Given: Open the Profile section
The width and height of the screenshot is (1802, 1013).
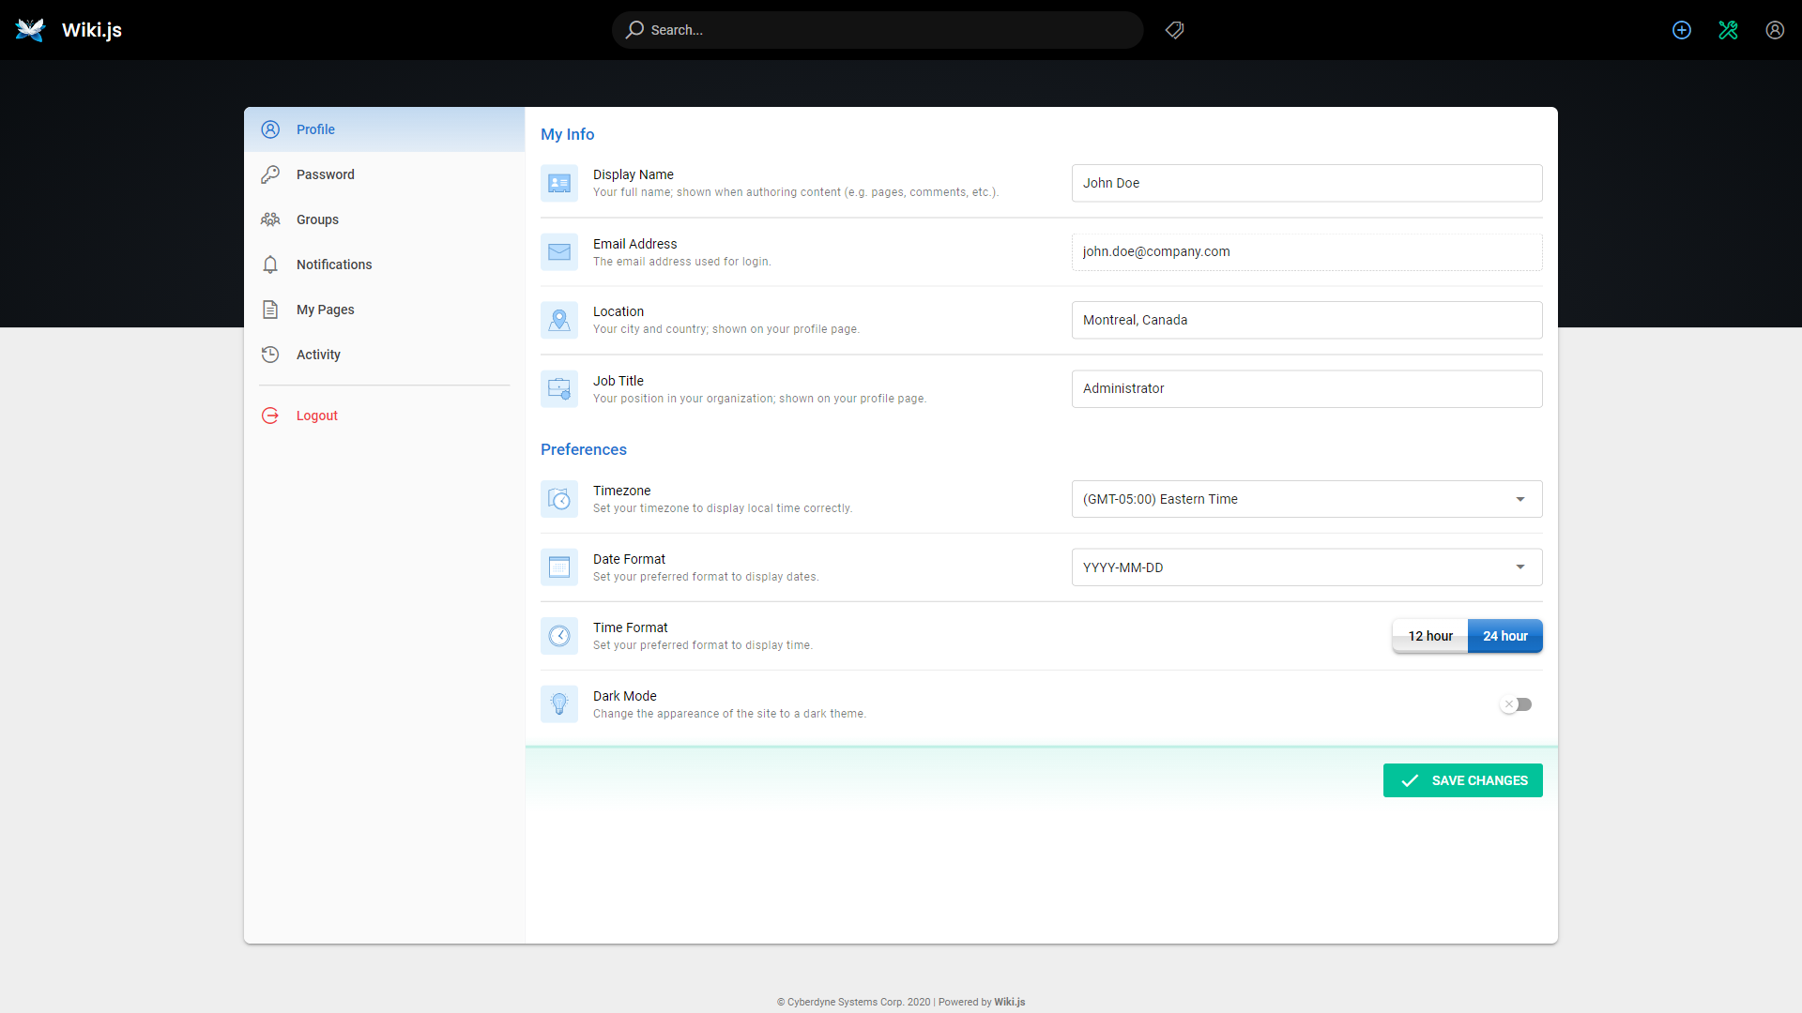Looking at the screenshot, I should pos(385,129).
